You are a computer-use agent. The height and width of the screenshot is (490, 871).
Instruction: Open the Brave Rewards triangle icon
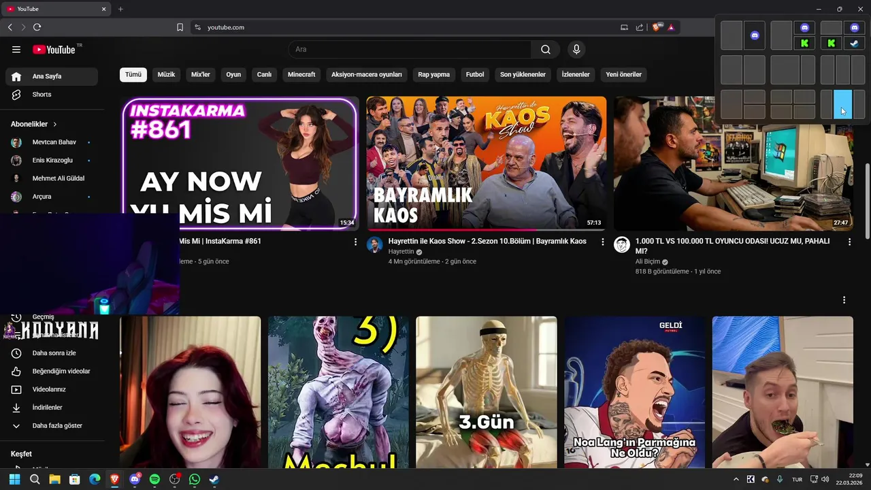click(x=671, y=27)
